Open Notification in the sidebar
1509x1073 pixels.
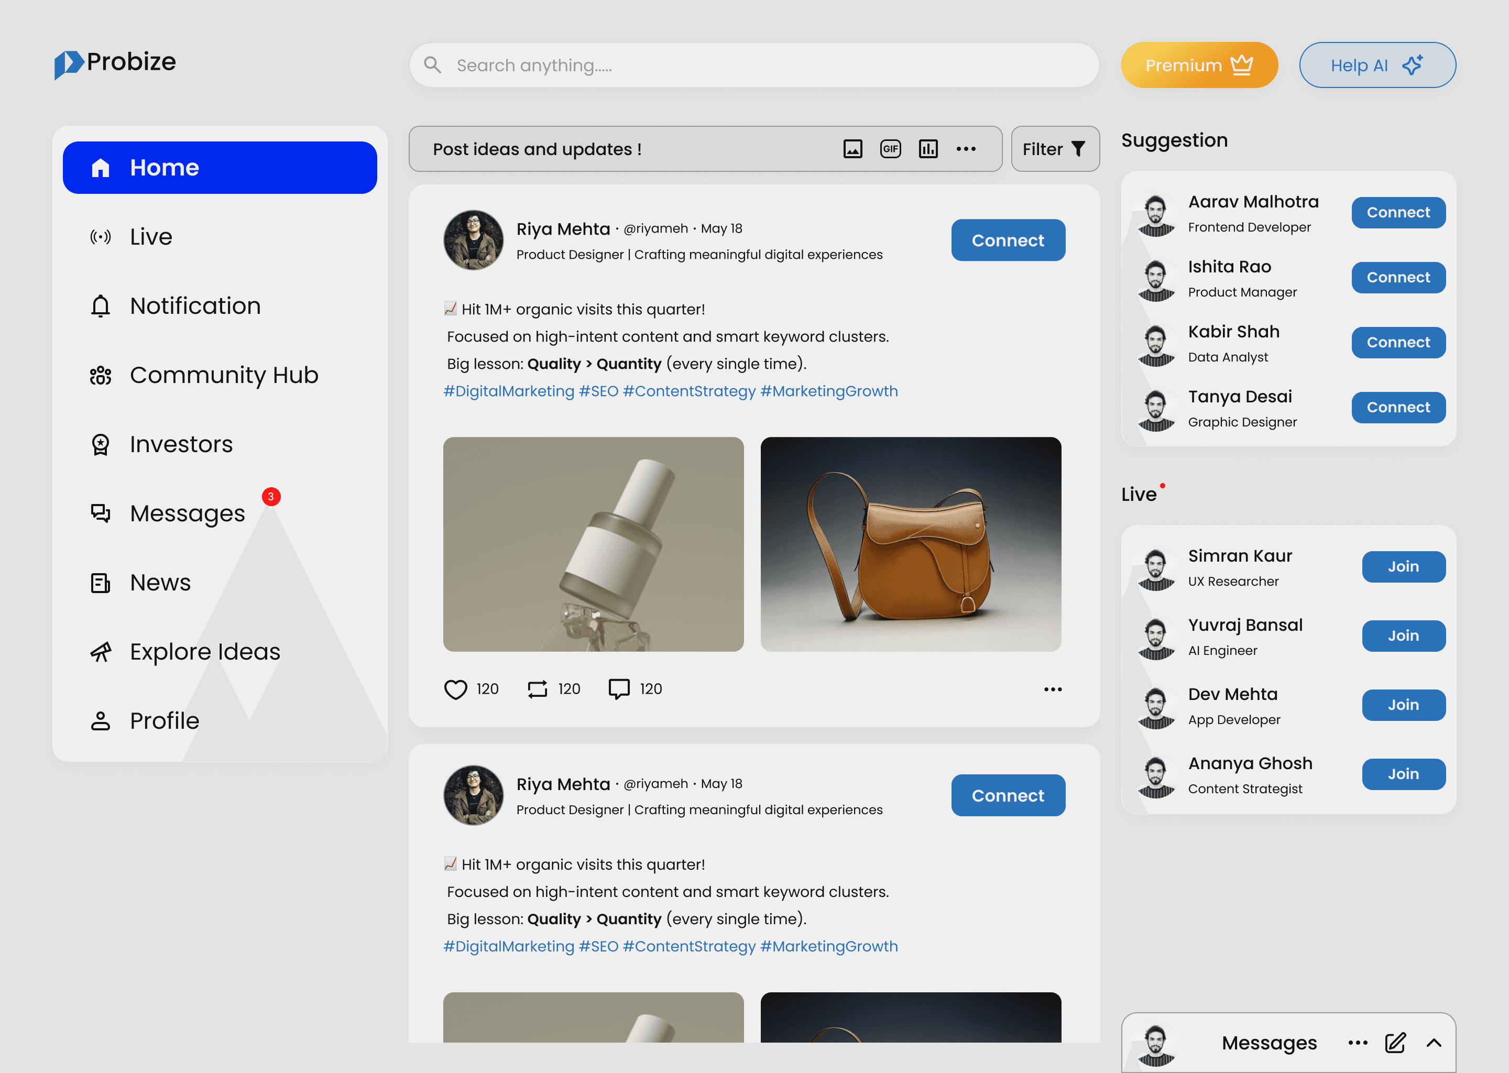pos(220,306)
